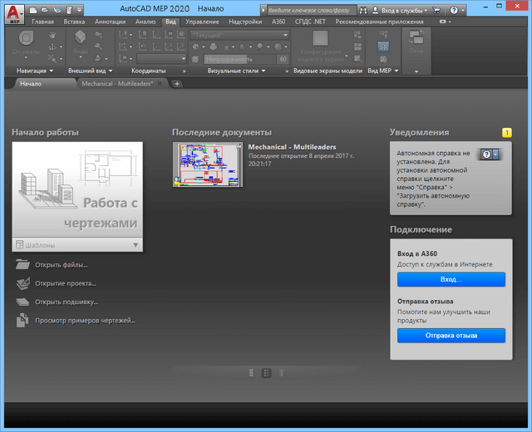Image resolution: width=532 pixels, height=432 pixels.
Task: Expand the Шаблоны templates dropdown
Action: [x=135, y=244]
